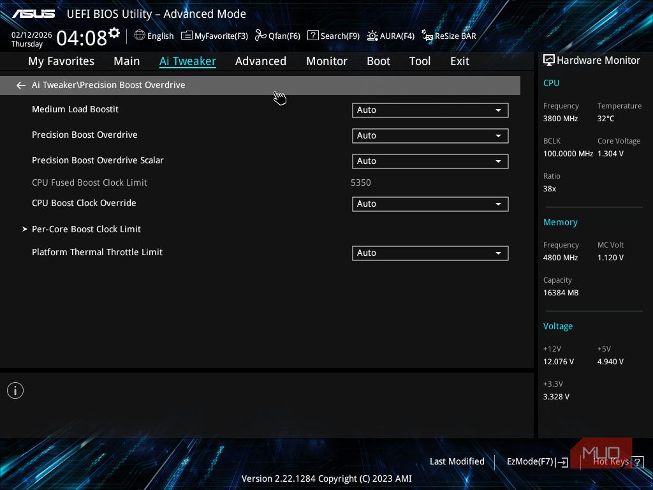Click the +5V 4.940 V reading
Screen dimensions: 653x490
[610, 362]
